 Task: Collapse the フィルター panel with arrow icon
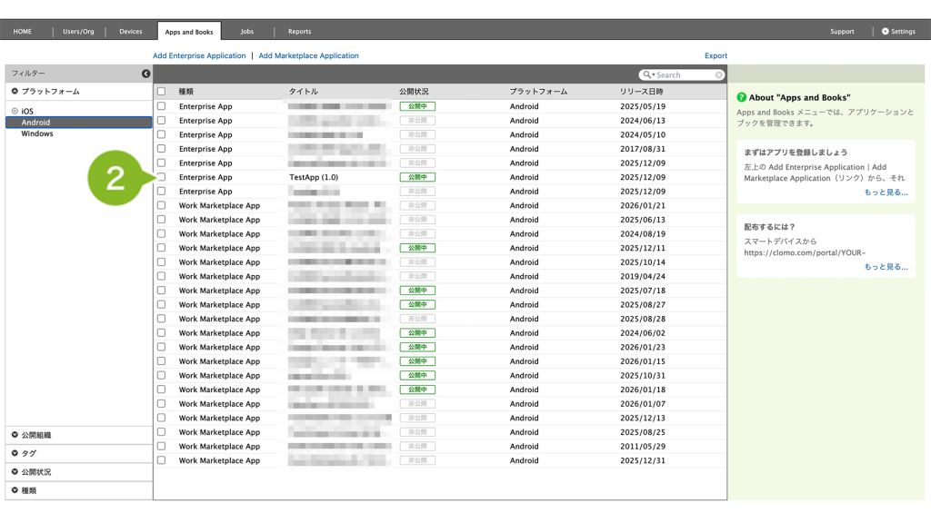(145, 74)
